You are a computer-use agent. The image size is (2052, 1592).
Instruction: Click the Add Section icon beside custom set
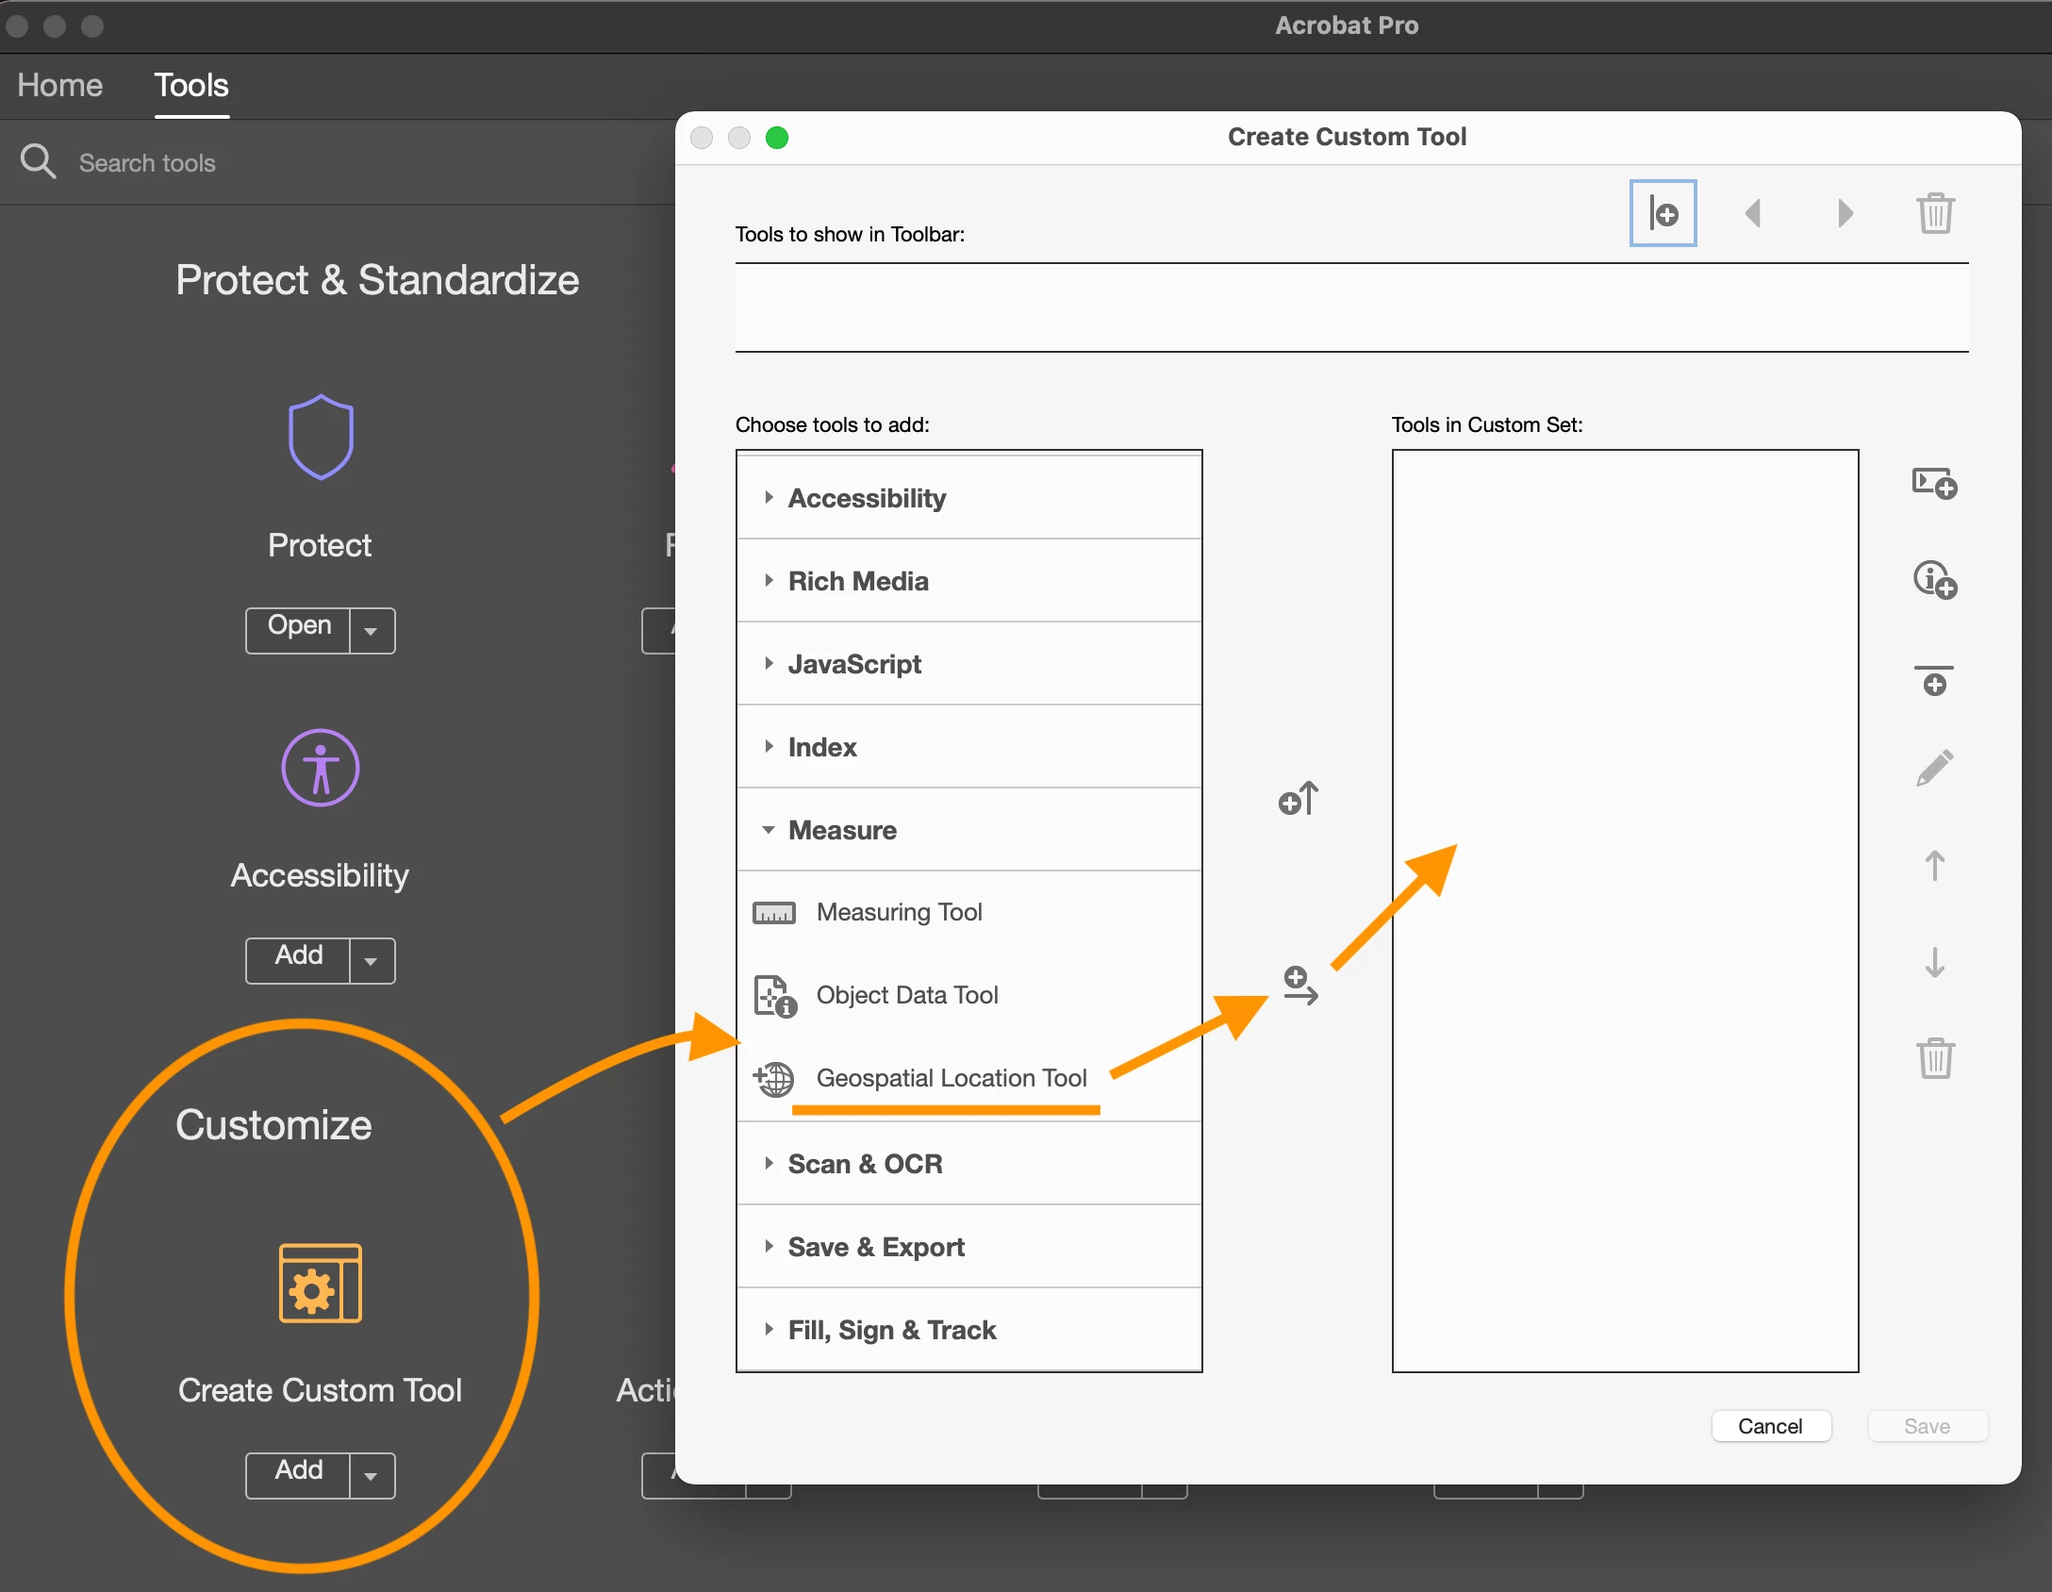pos(1934,484)
